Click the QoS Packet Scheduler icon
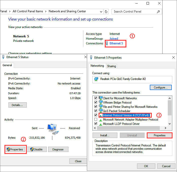The image size is (177, 172). tap(101, 111)
